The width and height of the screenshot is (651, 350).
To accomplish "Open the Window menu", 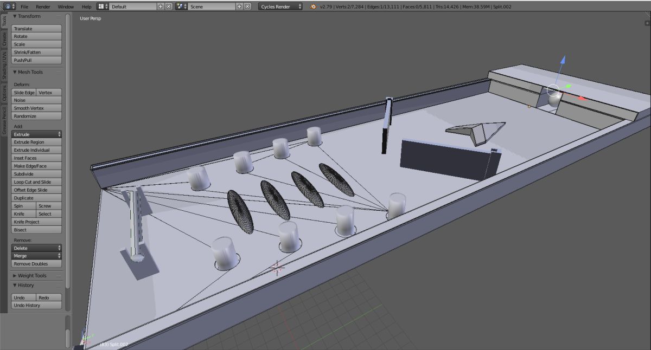I will [x=66, y=7].
